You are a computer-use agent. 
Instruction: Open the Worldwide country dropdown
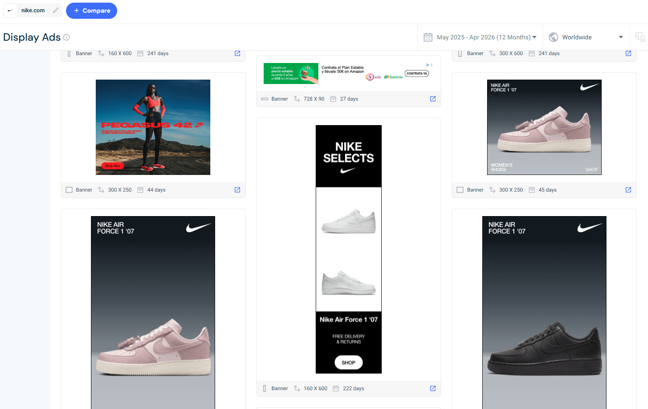coord(585,37)
